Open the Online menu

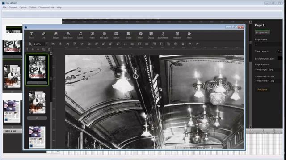click(33, 7)
